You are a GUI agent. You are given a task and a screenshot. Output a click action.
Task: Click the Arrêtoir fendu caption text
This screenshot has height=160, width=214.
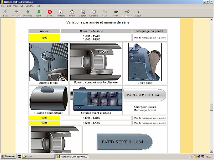(48, 83)
